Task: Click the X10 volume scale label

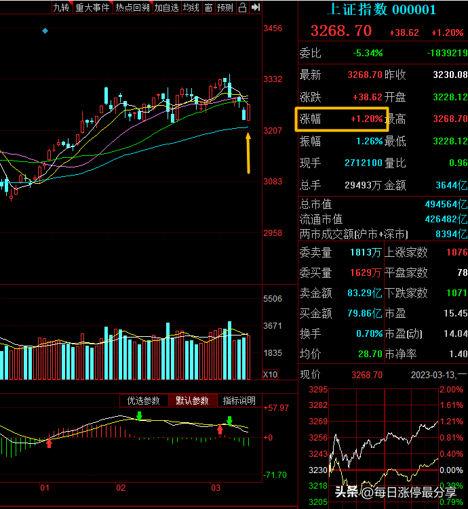Action: tap(270, 374)
